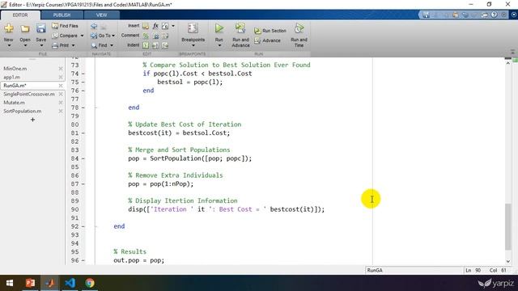Click the Increase Indent icon
This screenshot has width=518, height=291.
click(x=155, y=45)
